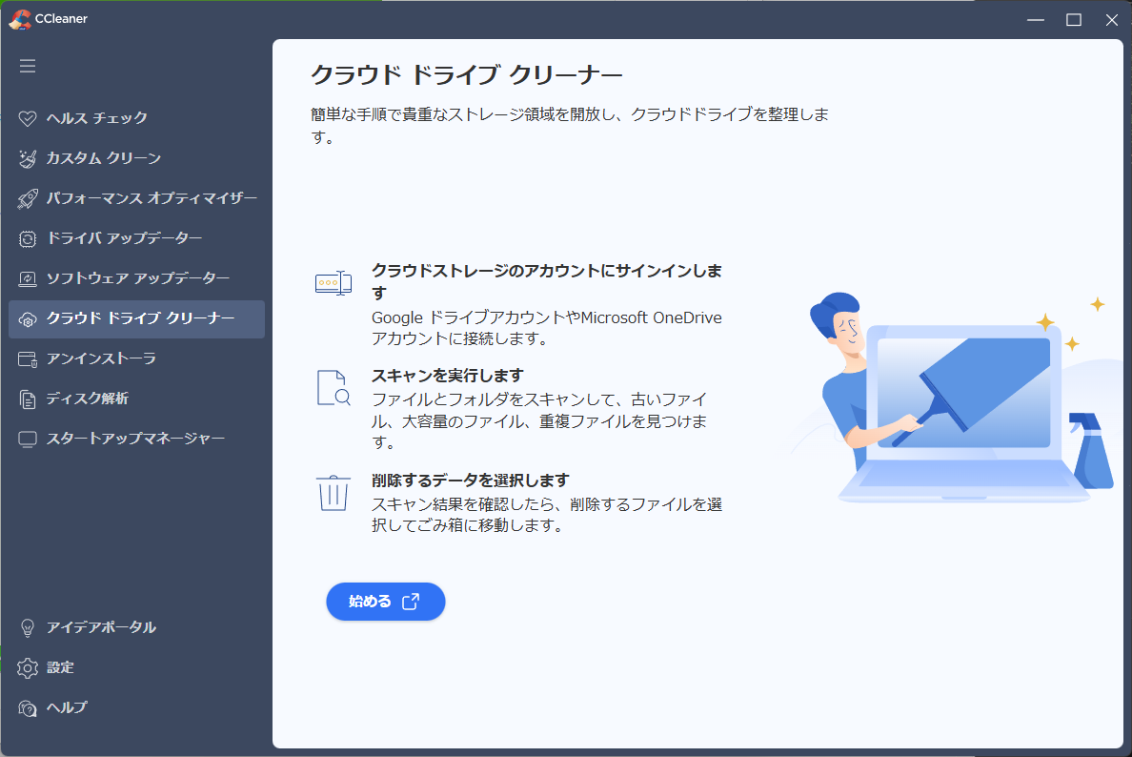
Task: Click the help icon beside ヘルプ
Action: click(28, 708)
